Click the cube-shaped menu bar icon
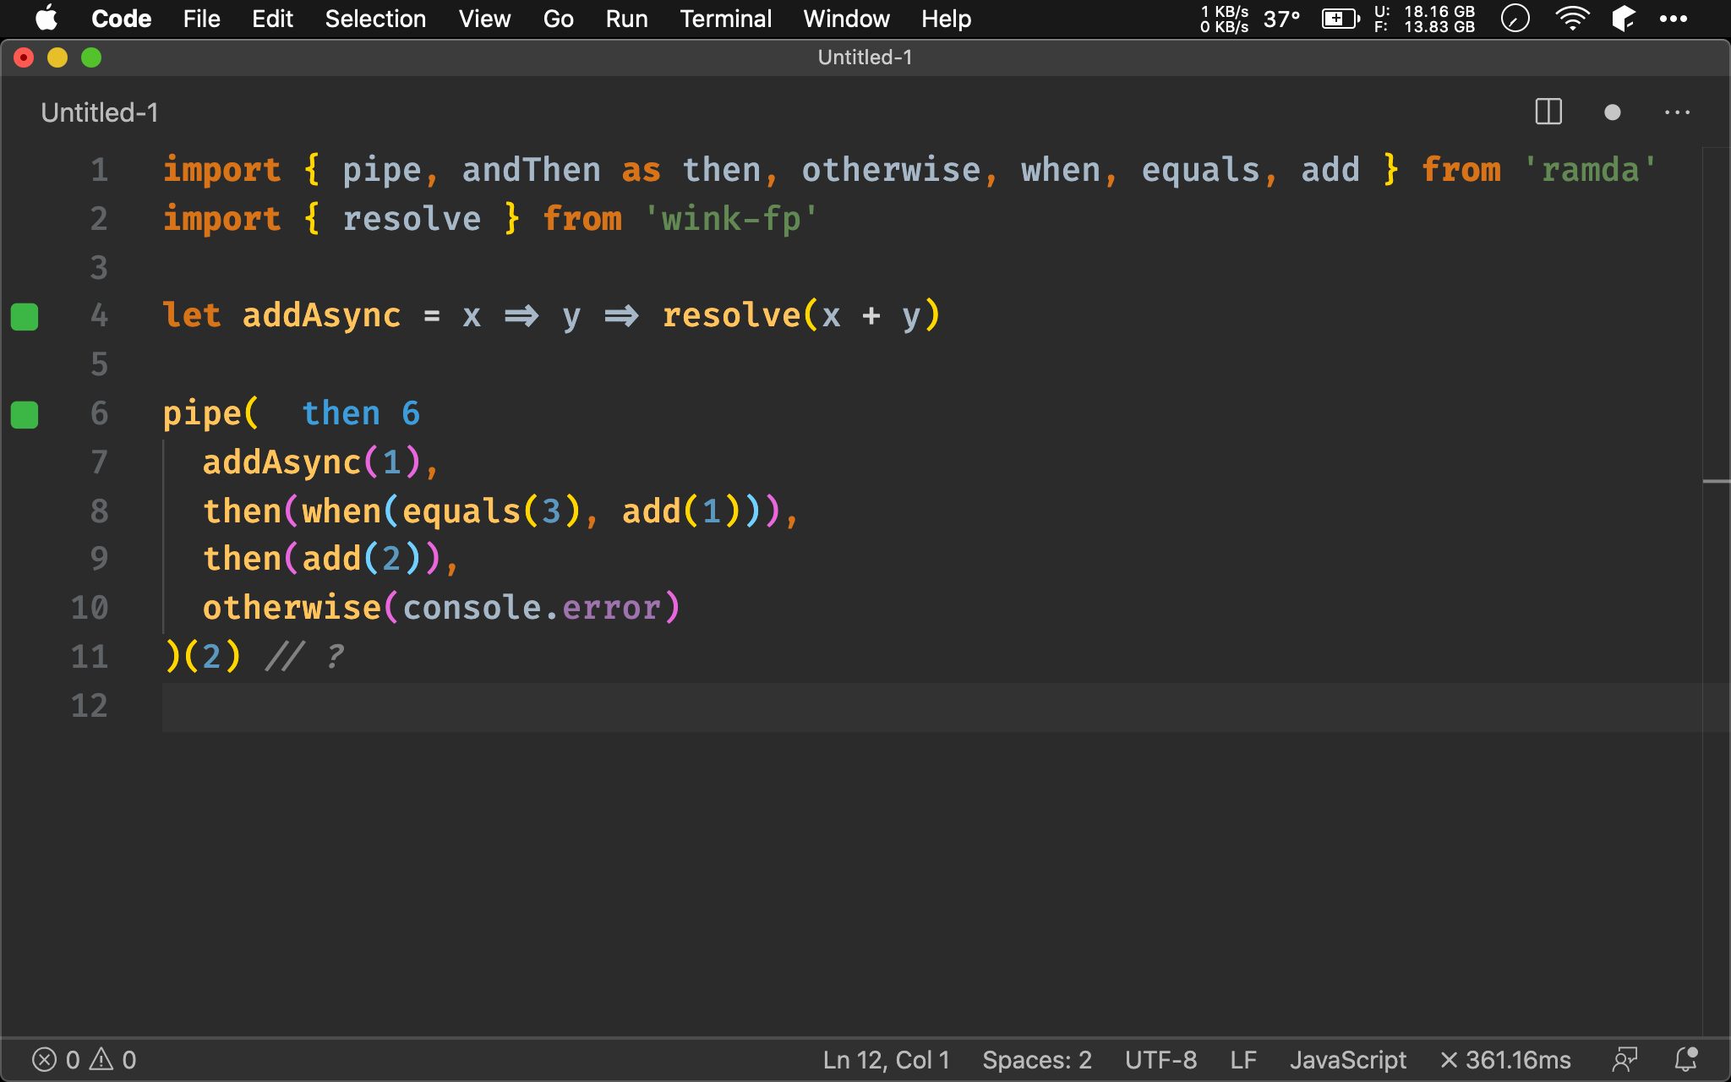 (x=1624, y=19)
